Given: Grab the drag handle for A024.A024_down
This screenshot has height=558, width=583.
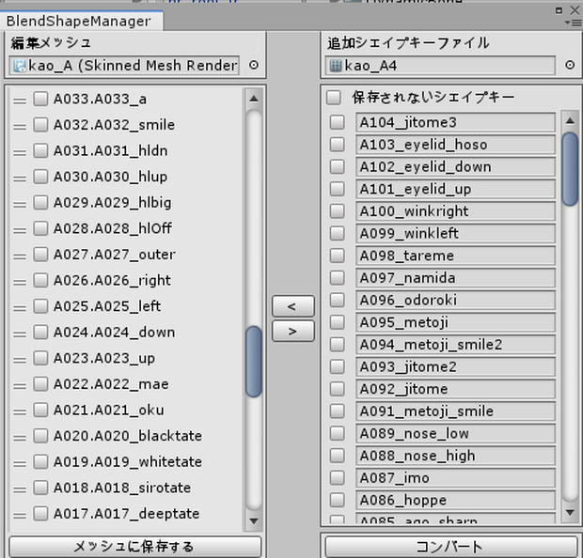Looking at the screenshot, I should pyautogui.click(x=20, y=334).
